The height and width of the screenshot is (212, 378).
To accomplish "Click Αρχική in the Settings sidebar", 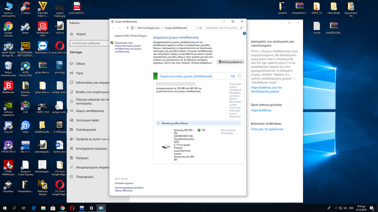I will pyautogui.click(x=81, y=34).
